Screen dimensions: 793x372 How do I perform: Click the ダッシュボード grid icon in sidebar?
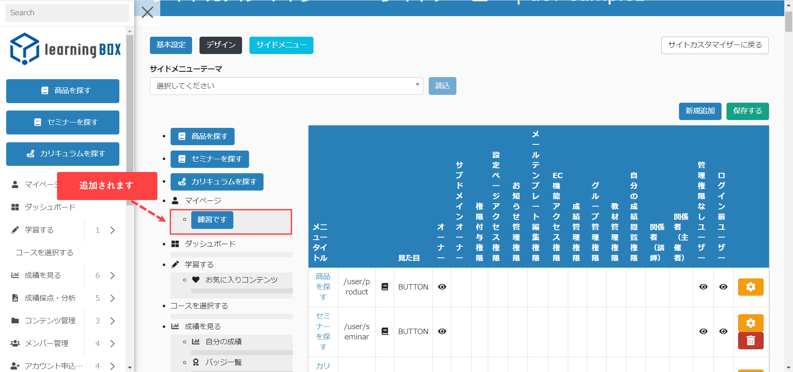[15, 207]
